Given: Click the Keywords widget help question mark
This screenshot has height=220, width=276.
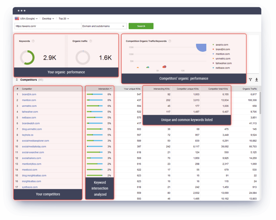Looking at the screenshot, I should pyautogui.click(x=33, y=41).
